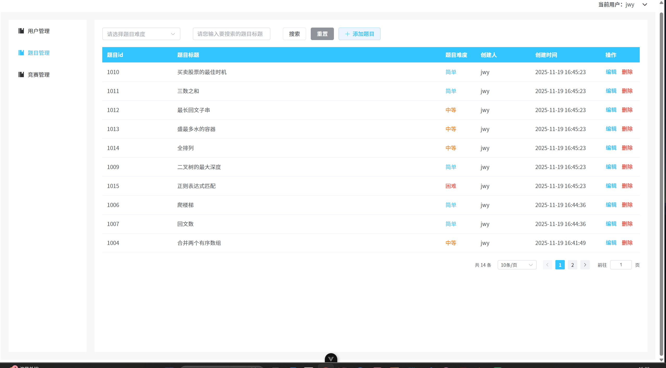Click the next-page chevron in the pagination bar
This screenshot has width=666, height=368.
[x=585, y=265]
